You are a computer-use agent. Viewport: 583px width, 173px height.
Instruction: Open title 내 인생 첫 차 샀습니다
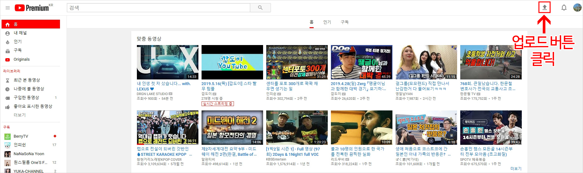click(x=164, y=86)
